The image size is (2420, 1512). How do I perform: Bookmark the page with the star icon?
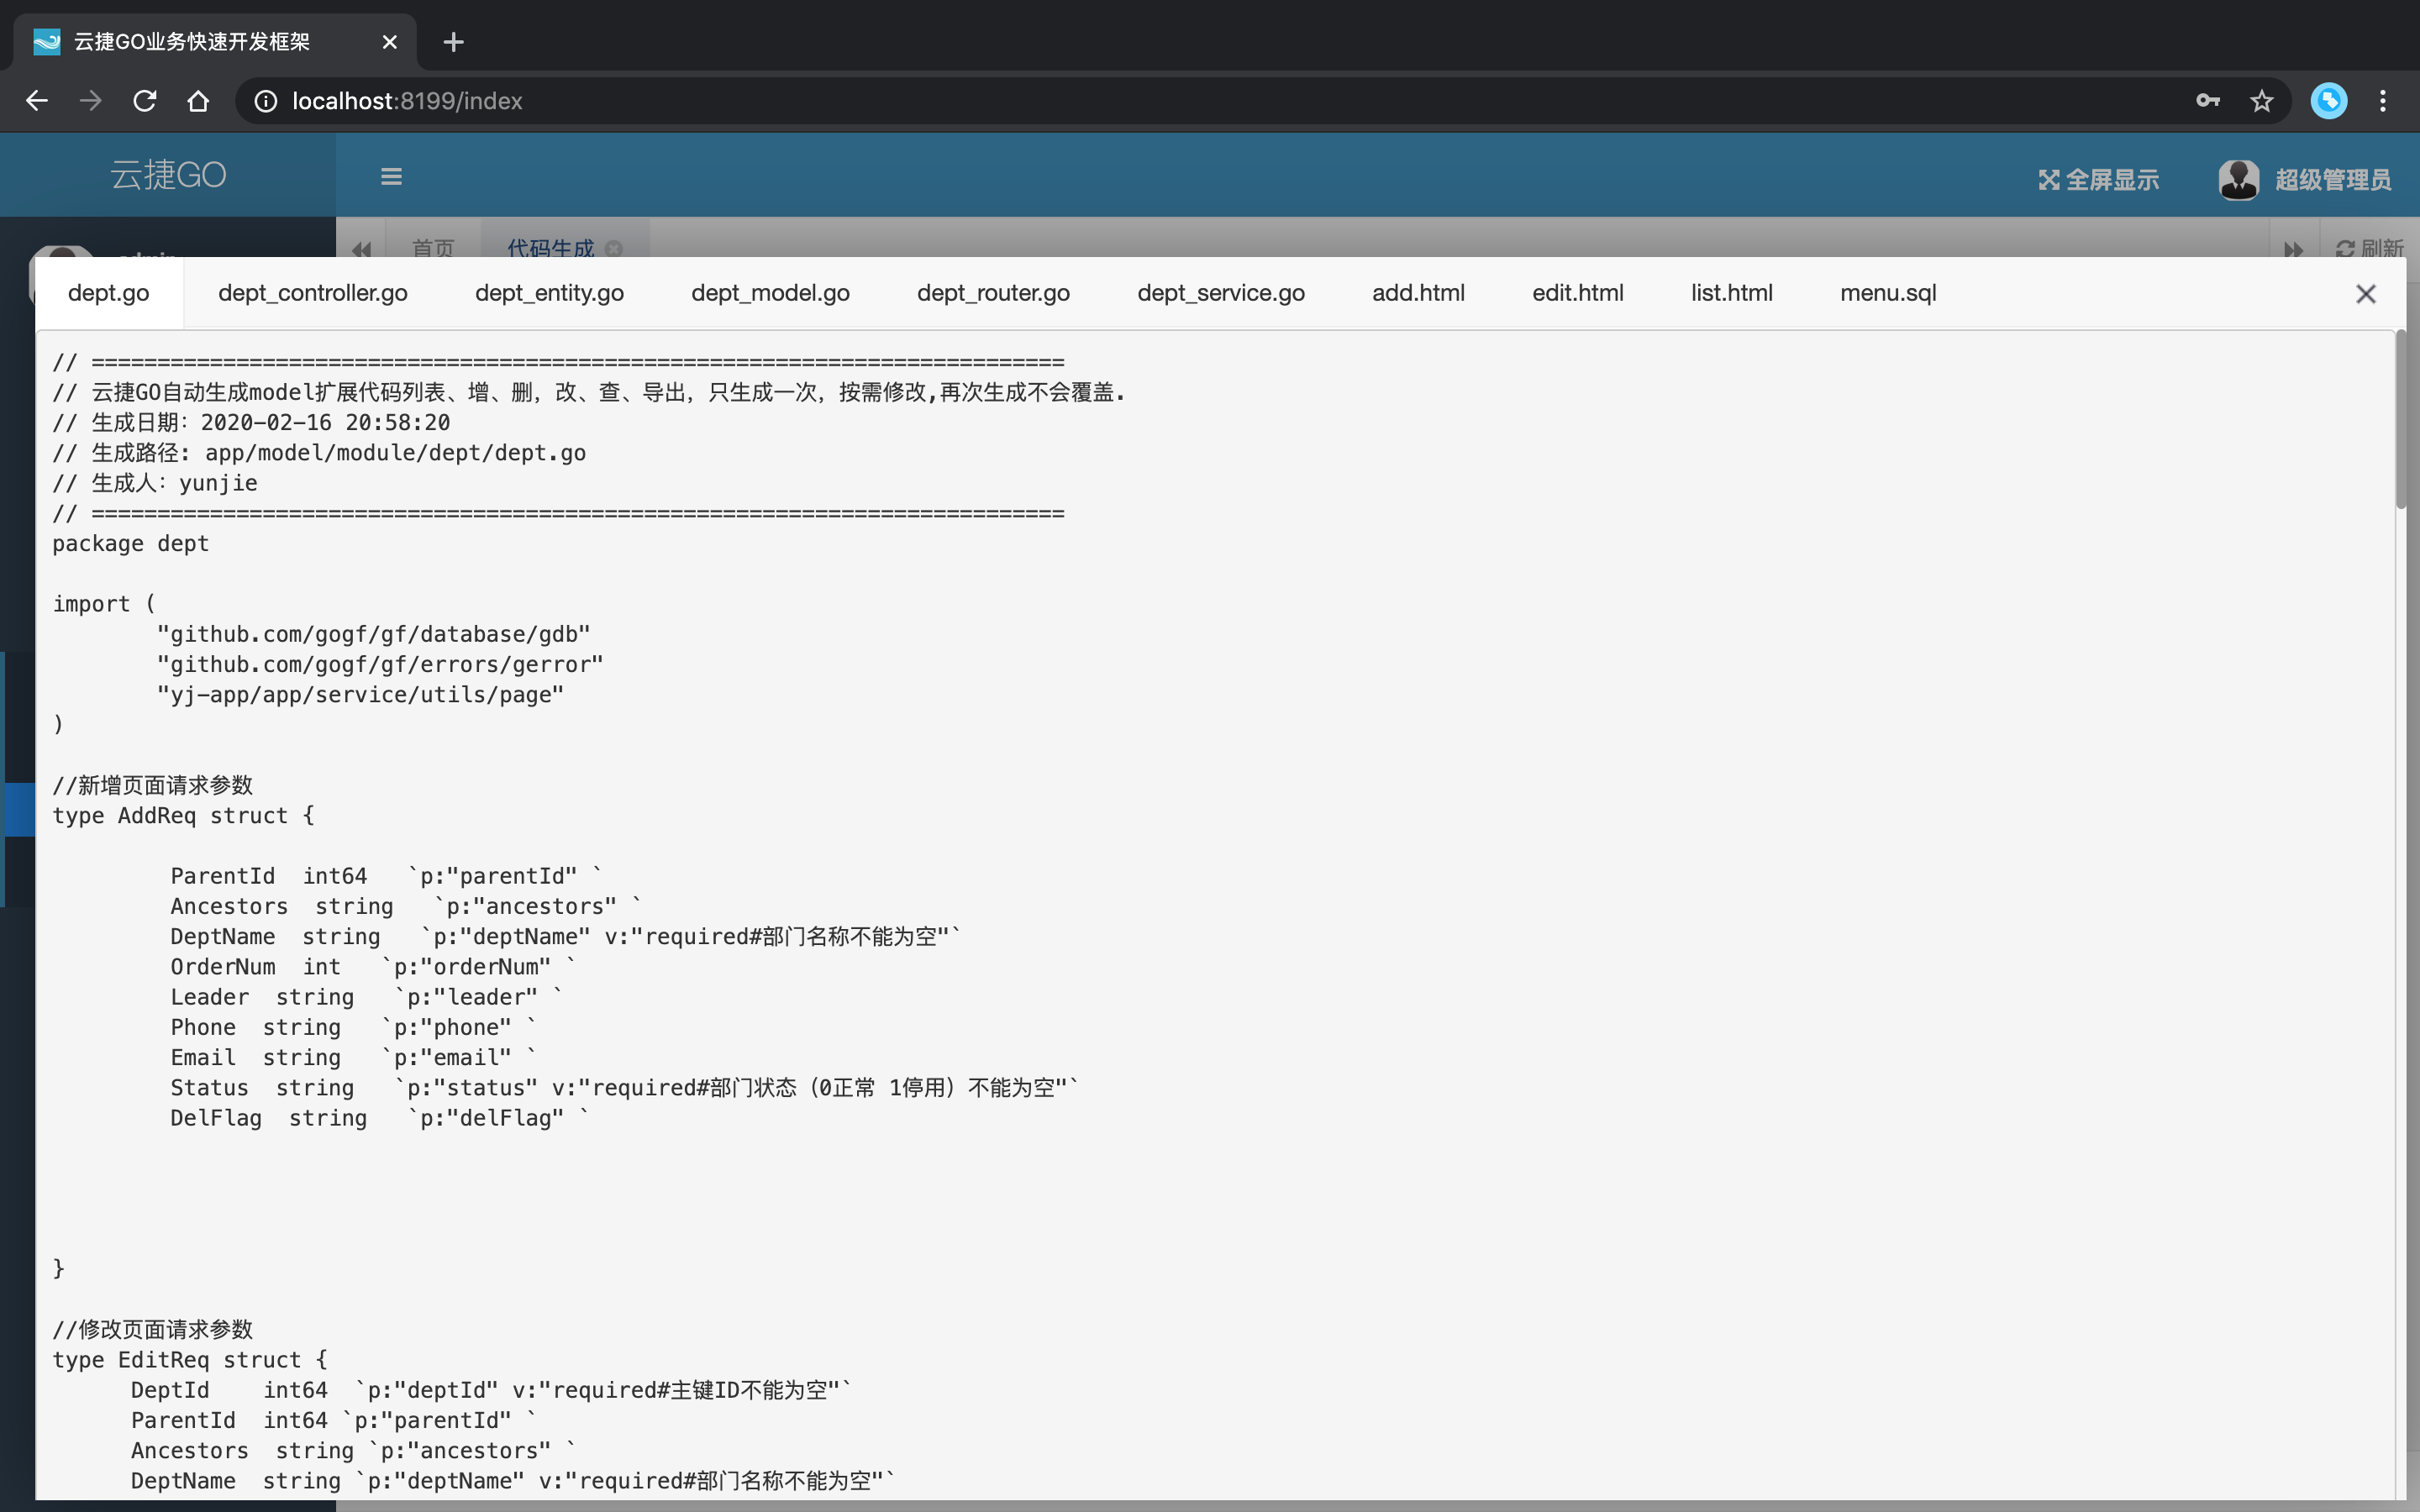click(2262, 101)
